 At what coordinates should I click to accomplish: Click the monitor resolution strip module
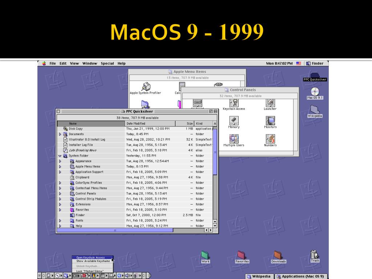point(103,276)
